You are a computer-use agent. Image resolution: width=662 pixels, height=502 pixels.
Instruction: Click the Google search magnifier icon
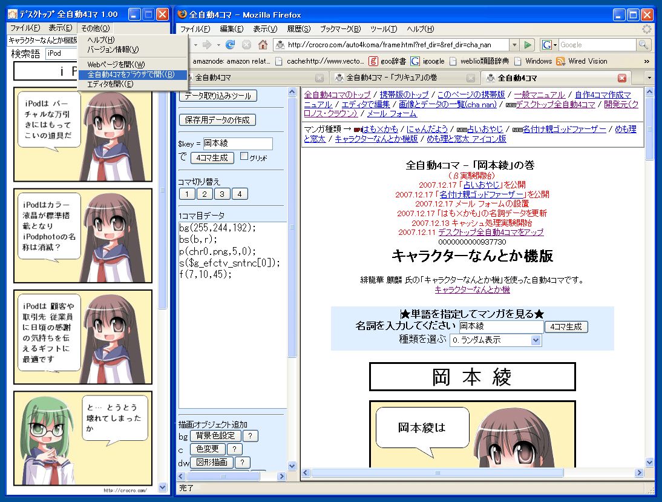tap(643, 45)
